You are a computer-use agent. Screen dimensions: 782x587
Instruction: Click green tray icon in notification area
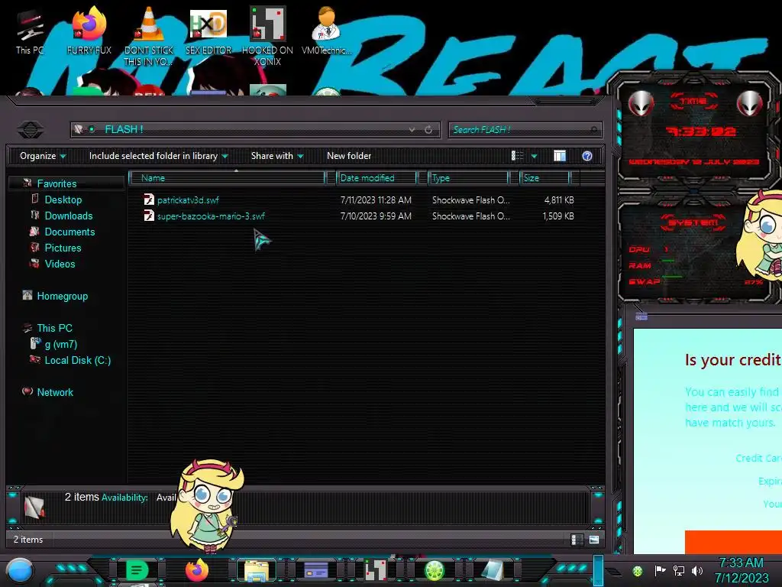[638, 570]
